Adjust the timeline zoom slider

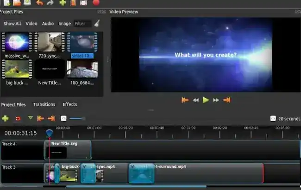[x=77, y=119]
